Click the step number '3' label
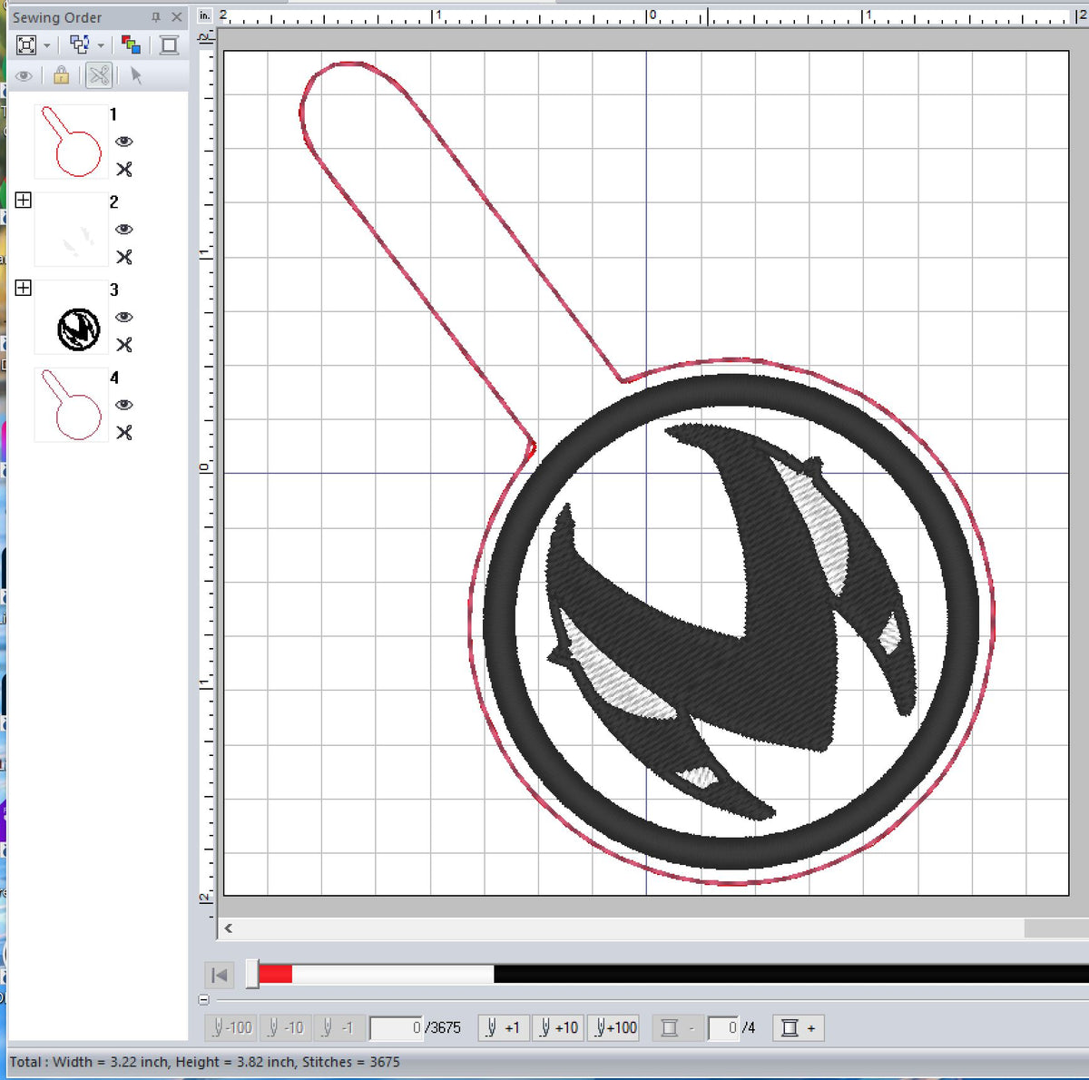The height and width of the screenshot is (1080, 1089). tap(114, 290)
